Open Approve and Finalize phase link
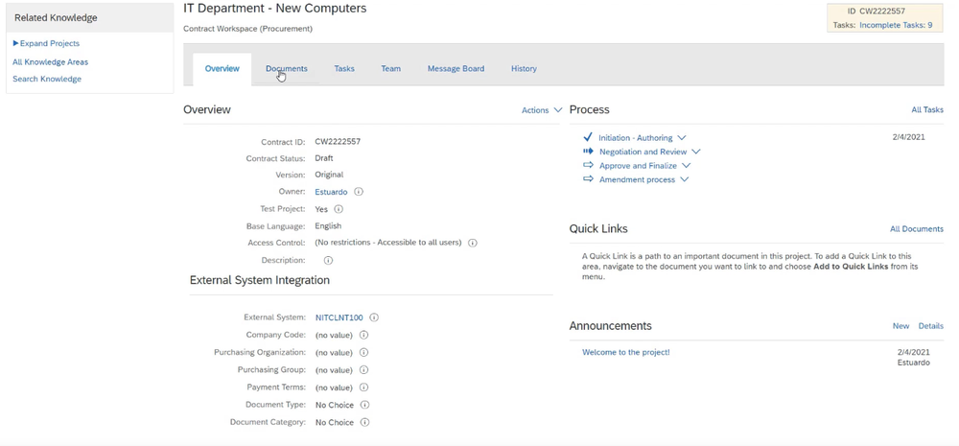This screenshot has height=446, width=959. click(x=638, y=166)
